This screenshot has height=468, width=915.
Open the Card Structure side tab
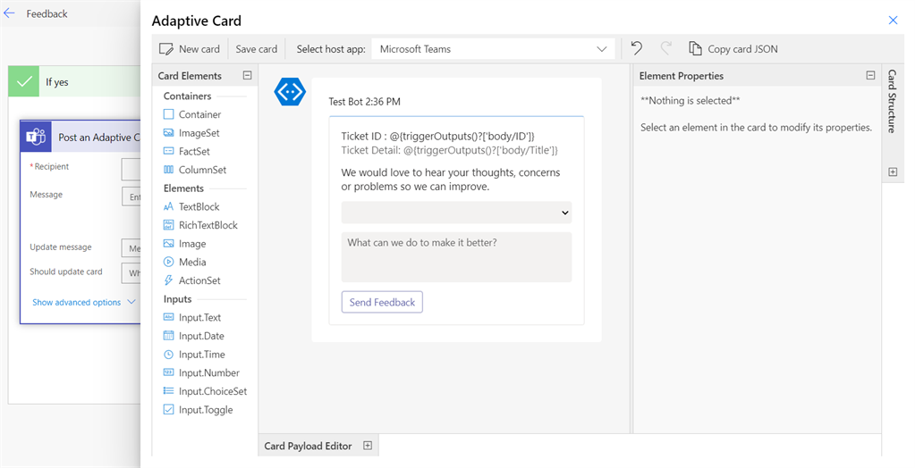click(x=892, y=102)
